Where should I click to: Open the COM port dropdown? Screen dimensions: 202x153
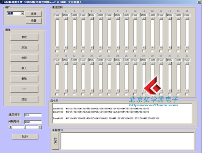click(x=22, y=13)
